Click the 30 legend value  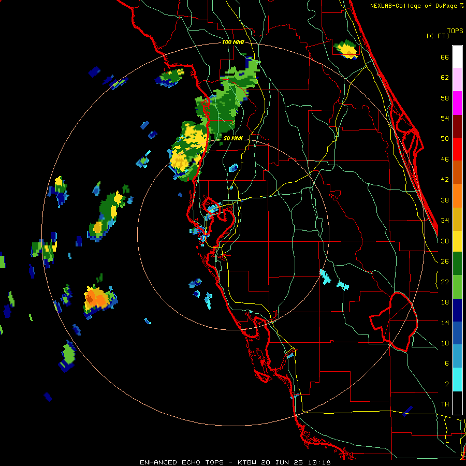coord(445,241)
